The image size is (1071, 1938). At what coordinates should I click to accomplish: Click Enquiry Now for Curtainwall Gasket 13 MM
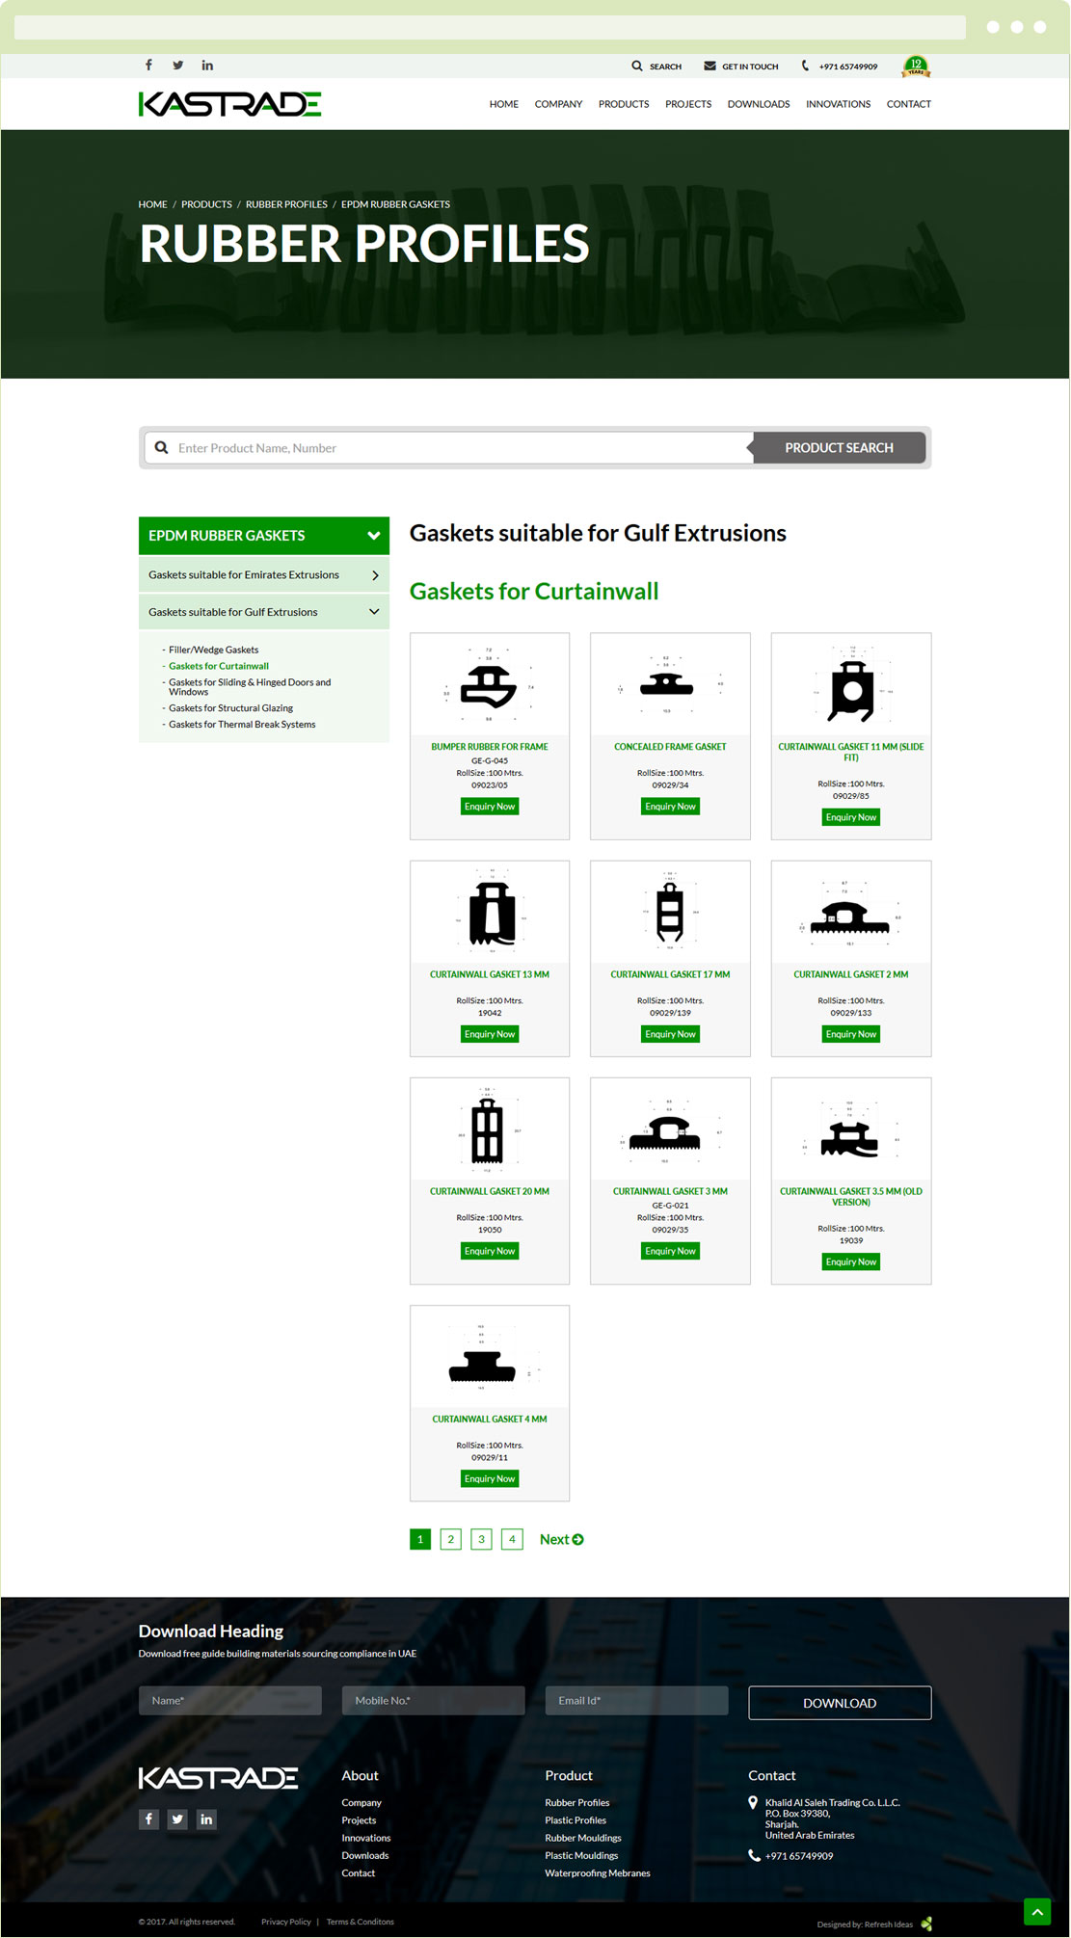pos(490,1034)
